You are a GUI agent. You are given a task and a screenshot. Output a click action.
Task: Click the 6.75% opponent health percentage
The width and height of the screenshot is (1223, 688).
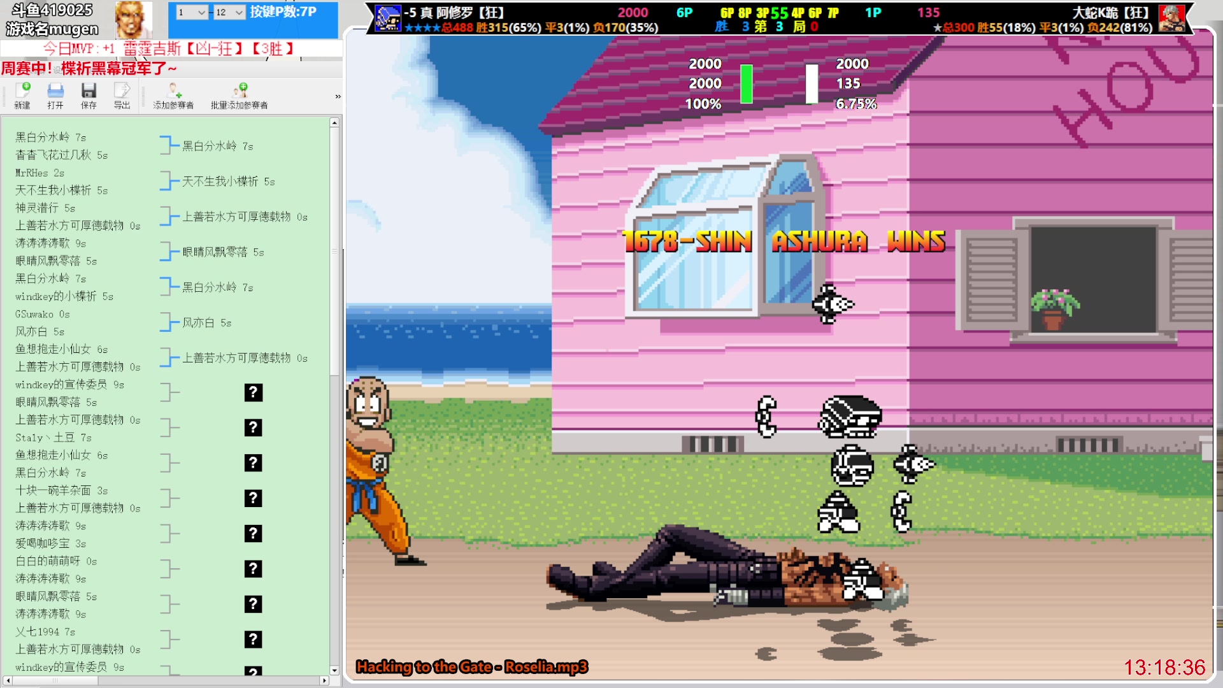[856, 103]
